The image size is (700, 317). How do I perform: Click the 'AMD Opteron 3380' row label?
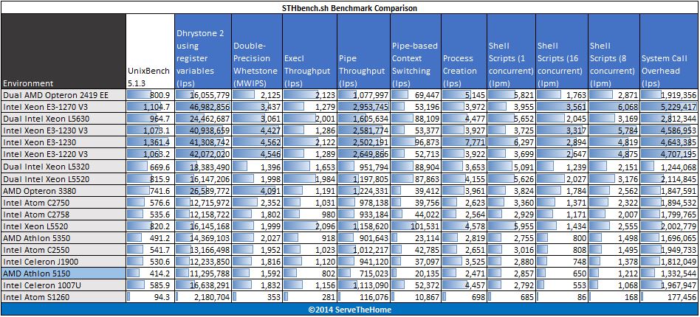point(64,191)
